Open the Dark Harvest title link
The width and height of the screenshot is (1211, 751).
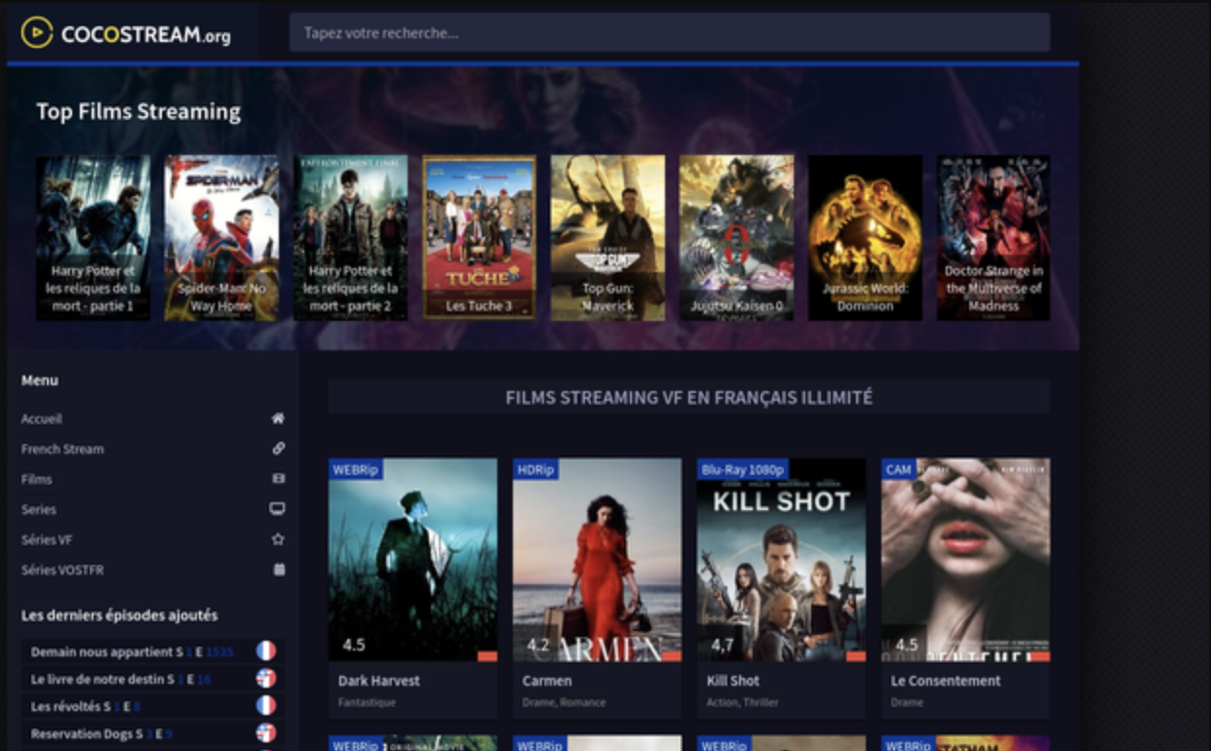(379, 681)
